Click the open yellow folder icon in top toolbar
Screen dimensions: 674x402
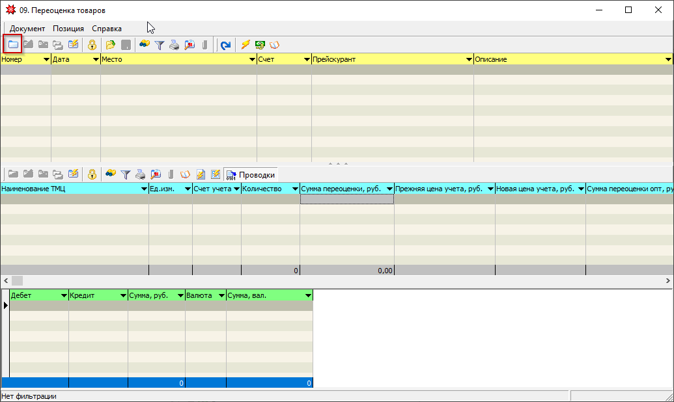pyautogui.click(x=111, y=45)
